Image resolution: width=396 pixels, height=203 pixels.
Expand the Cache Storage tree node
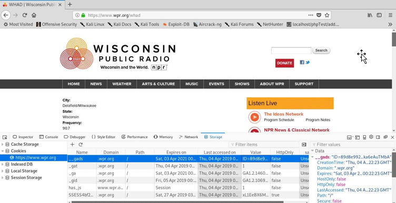(3, 144)
